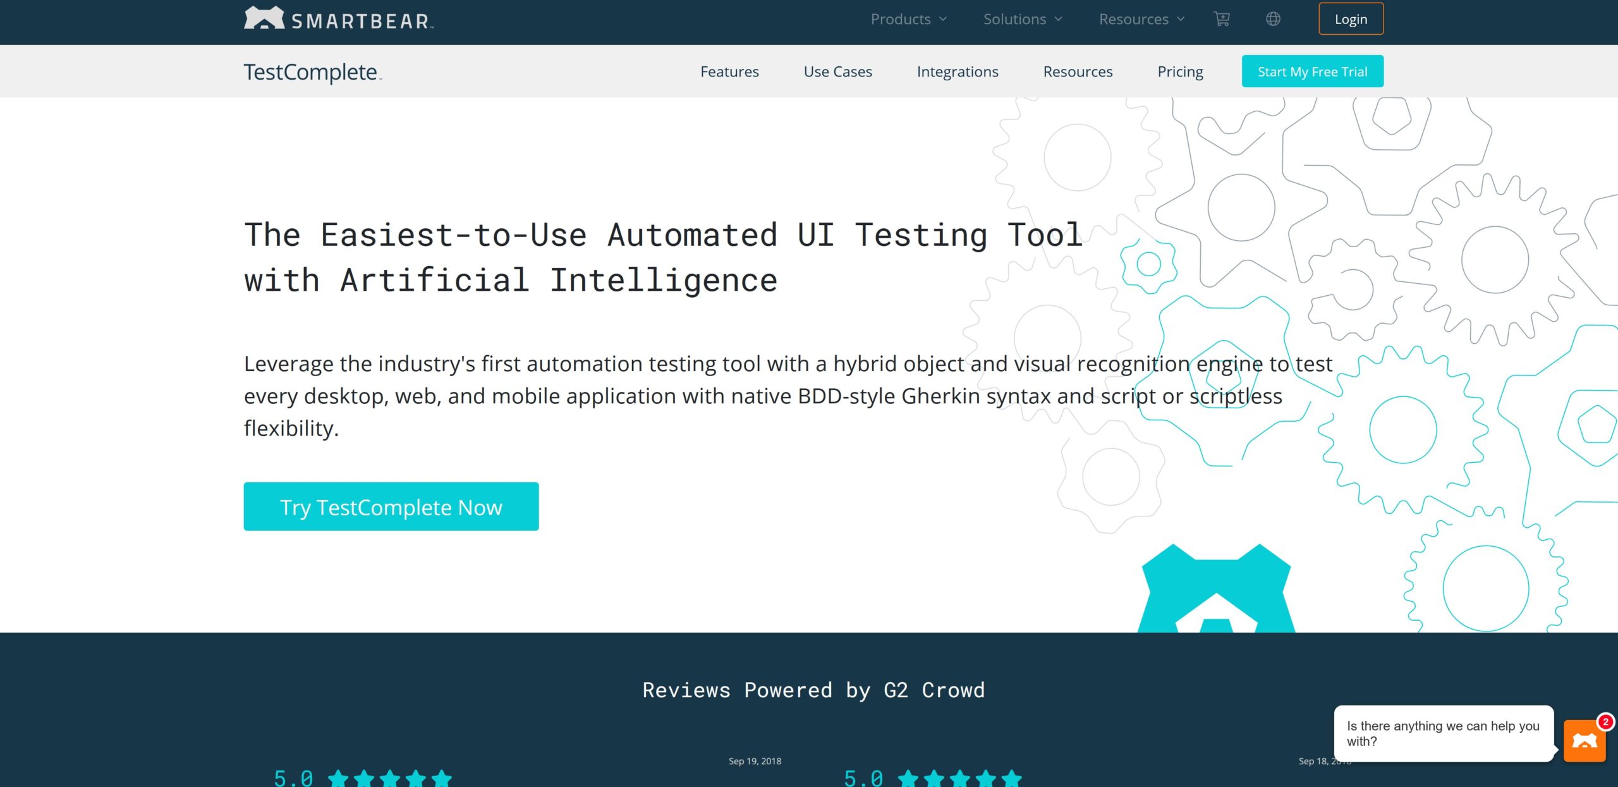Viewport: 1618px width, 787px height.
Task: Click Try TestComplete Now button
Action: (x=391, y=506)
